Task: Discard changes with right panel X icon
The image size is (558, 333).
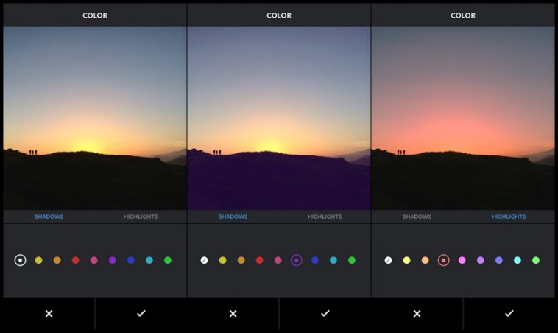Action: point(417,314)
